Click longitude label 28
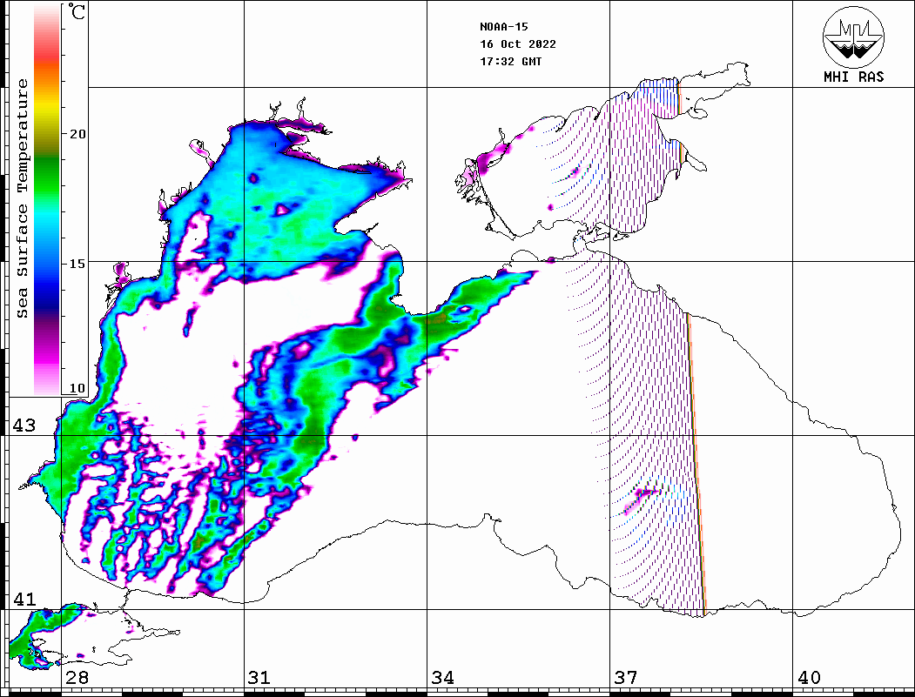The height and width of the screenshot is (697, 915). (77, 678)
